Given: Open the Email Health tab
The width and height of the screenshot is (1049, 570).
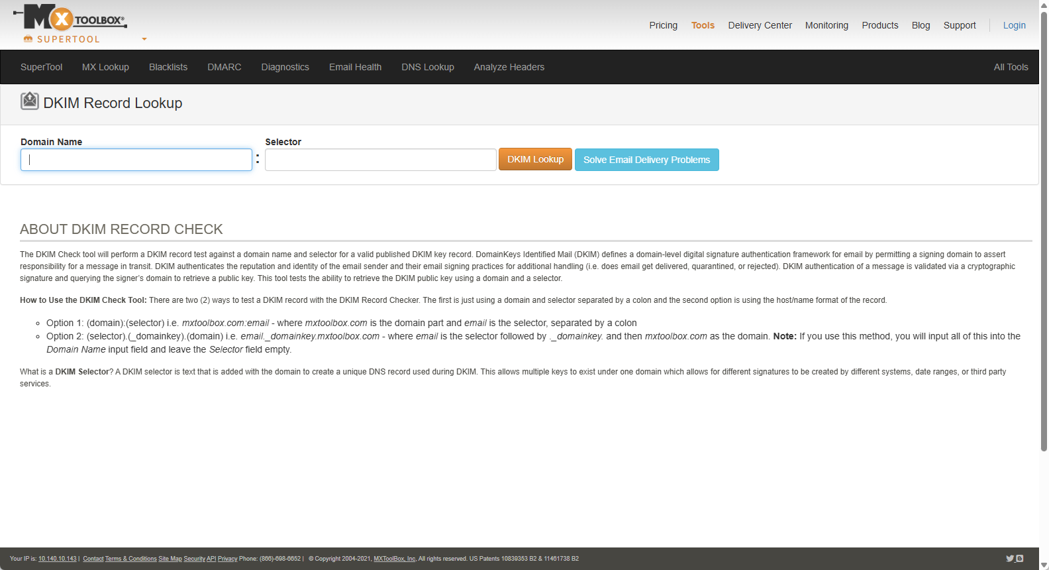Looking at the screenshot, I should tap(355, 67).
